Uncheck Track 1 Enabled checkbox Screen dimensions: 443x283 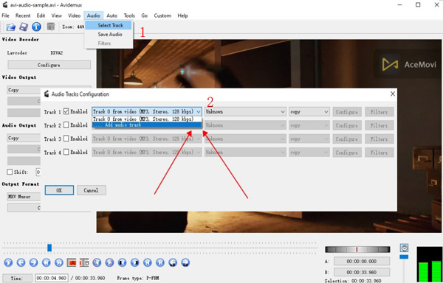66,111
